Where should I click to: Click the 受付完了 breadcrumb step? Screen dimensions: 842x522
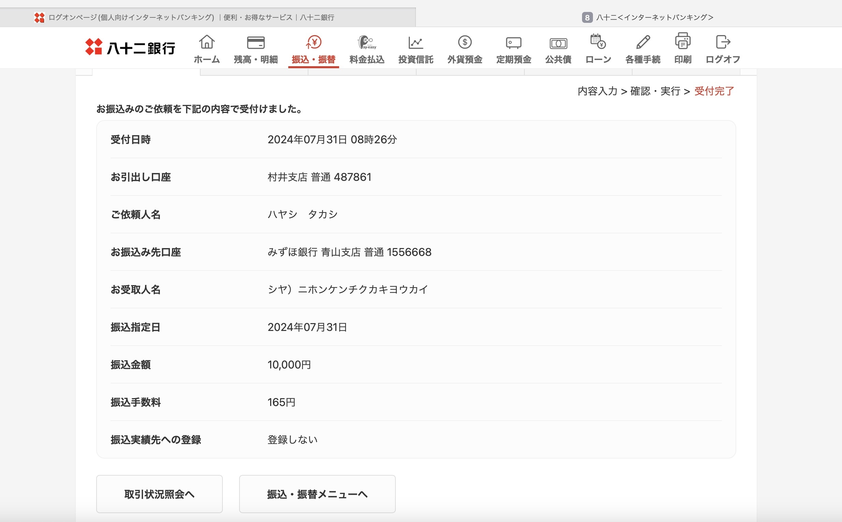[x=714, y=91]
